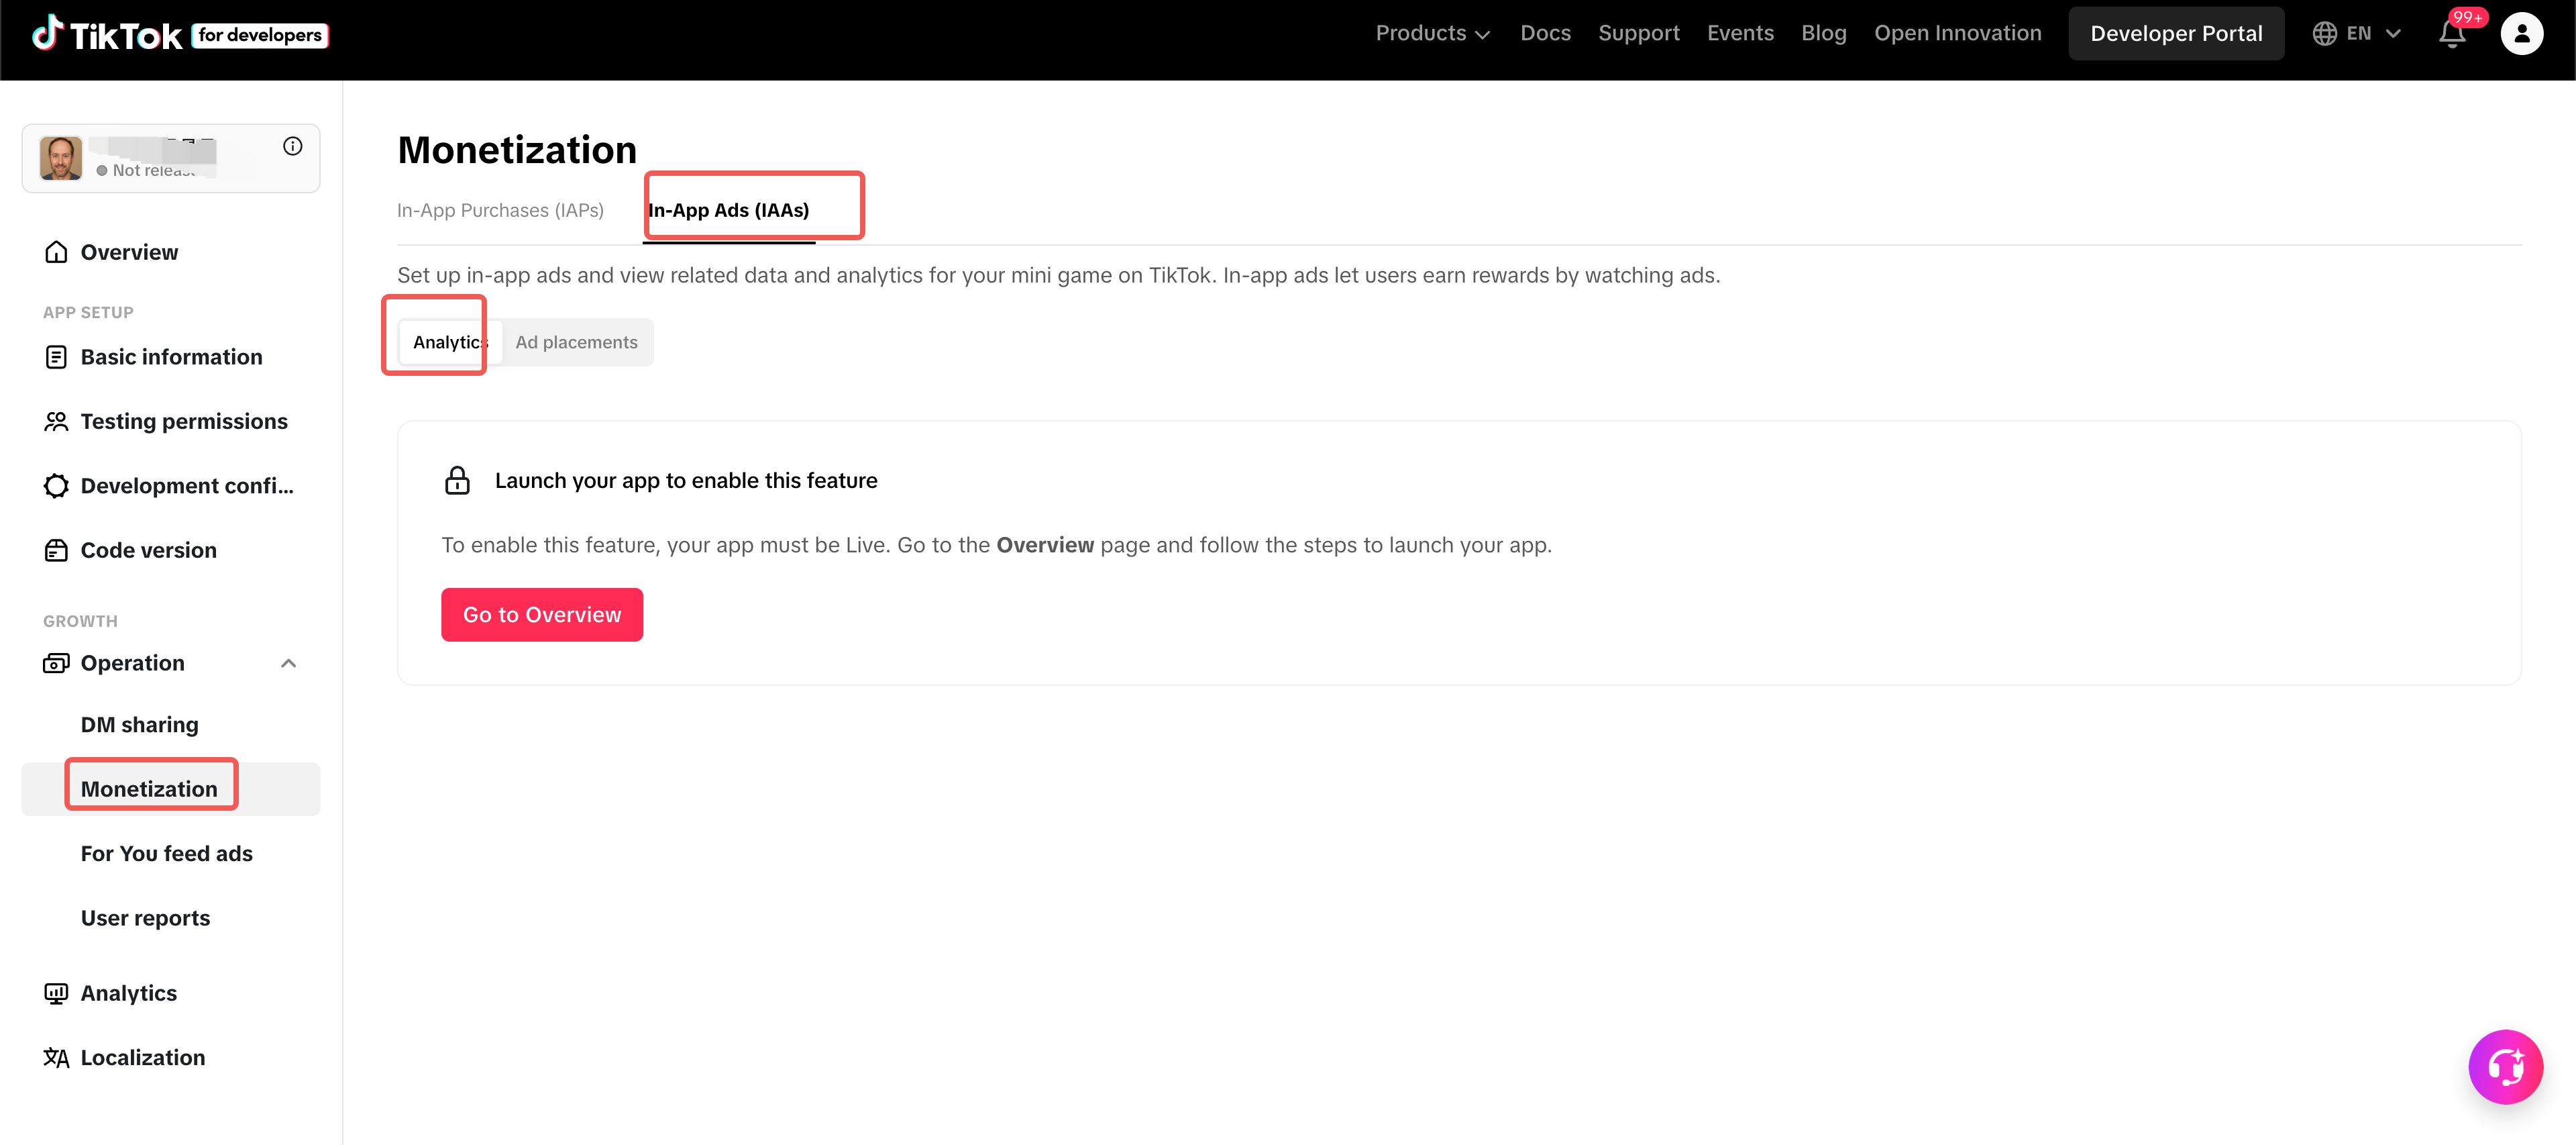This screenshot has width=2576, height=1145.
Task: Expand the Products dropdown menu
Action: [1432, 34]
